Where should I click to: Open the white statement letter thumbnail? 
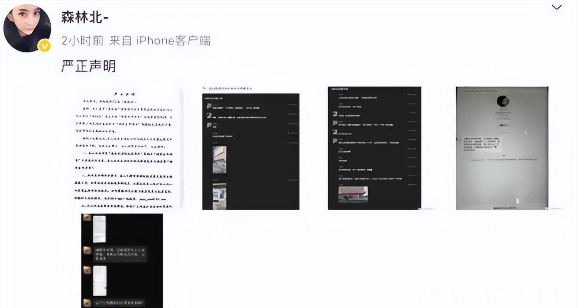(x=128, y=149)
